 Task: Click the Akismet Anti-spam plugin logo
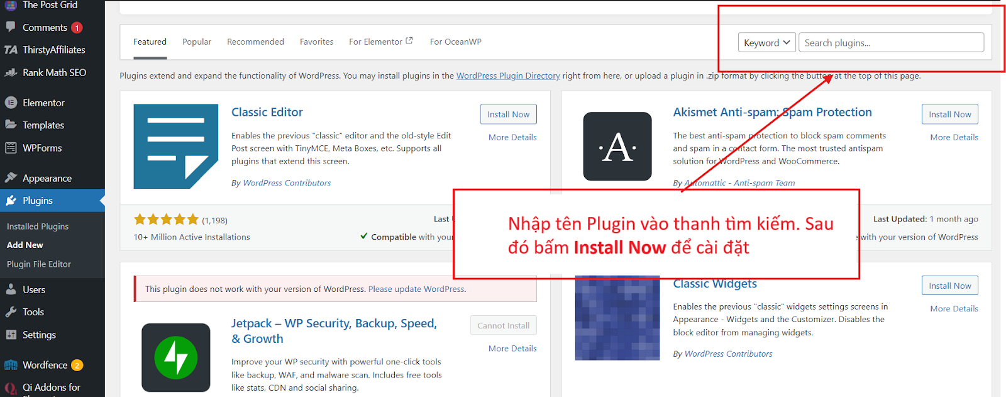pyautogui.click(x=617, y=147)
